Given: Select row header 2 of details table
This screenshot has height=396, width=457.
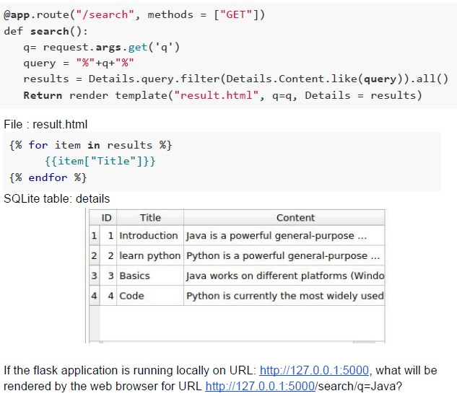Looking at the screenshot, I should 95,255.
